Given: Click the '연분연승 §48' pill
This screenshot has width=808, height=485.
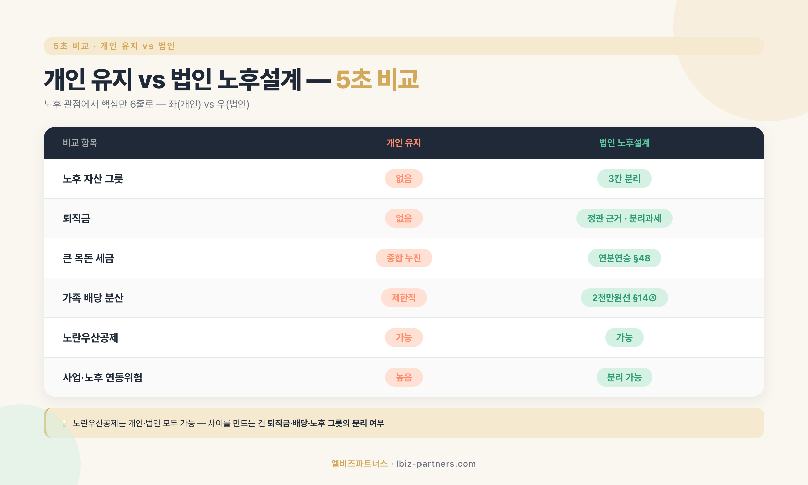Looking at the screenshot, I should click(x=624, y=258).
